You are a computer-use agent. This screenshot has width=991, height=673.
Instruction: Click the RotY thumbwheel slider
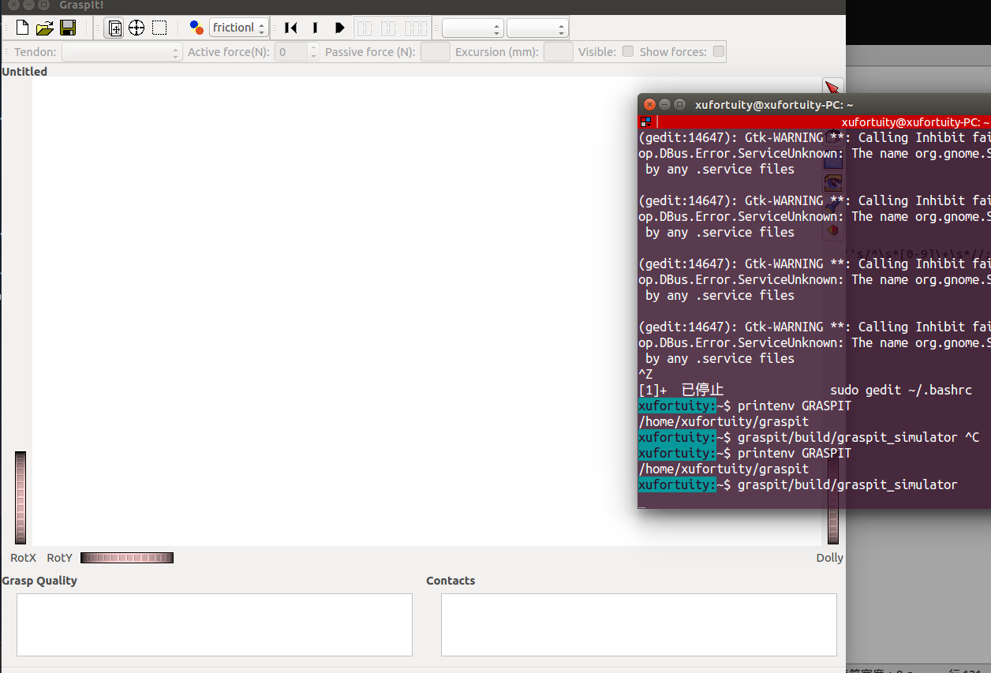click(x=126, y=558)
